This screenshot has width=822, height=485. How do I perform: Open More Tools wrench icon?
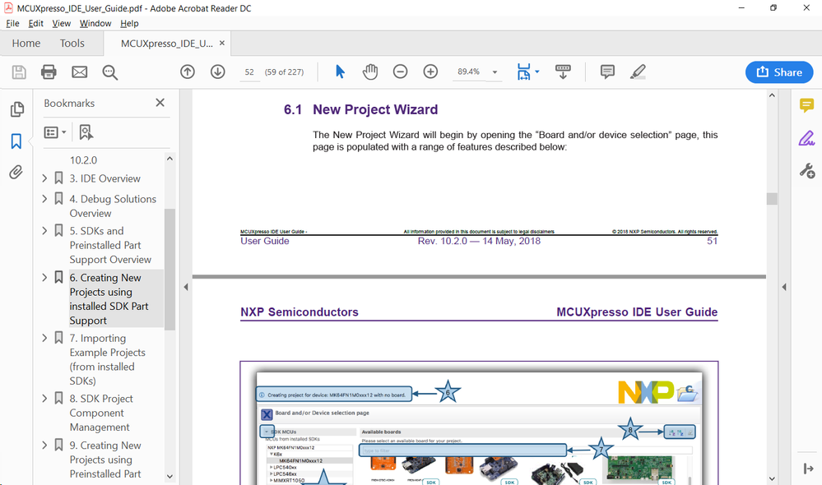(x=807, y=171)
